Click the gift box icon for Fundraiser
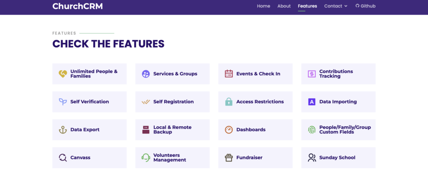428x182 pixels. (229, 158)
